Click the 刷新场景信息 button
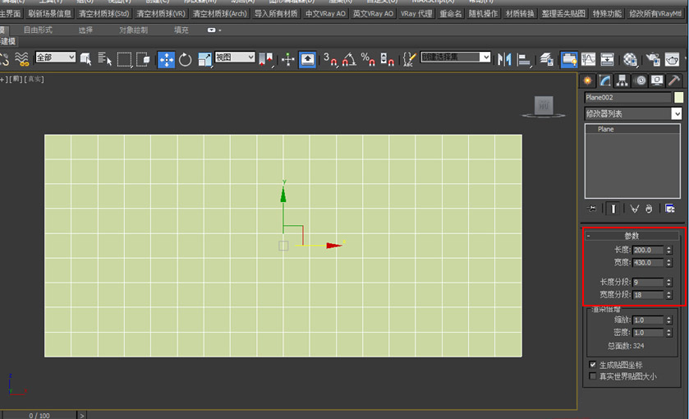This screenshot has width=689, height=419. (49, 14)
